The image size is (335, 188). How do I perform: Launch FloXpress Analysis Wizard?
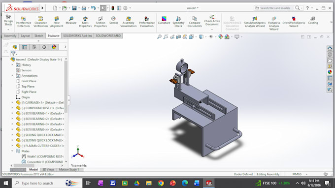(274, 23)
